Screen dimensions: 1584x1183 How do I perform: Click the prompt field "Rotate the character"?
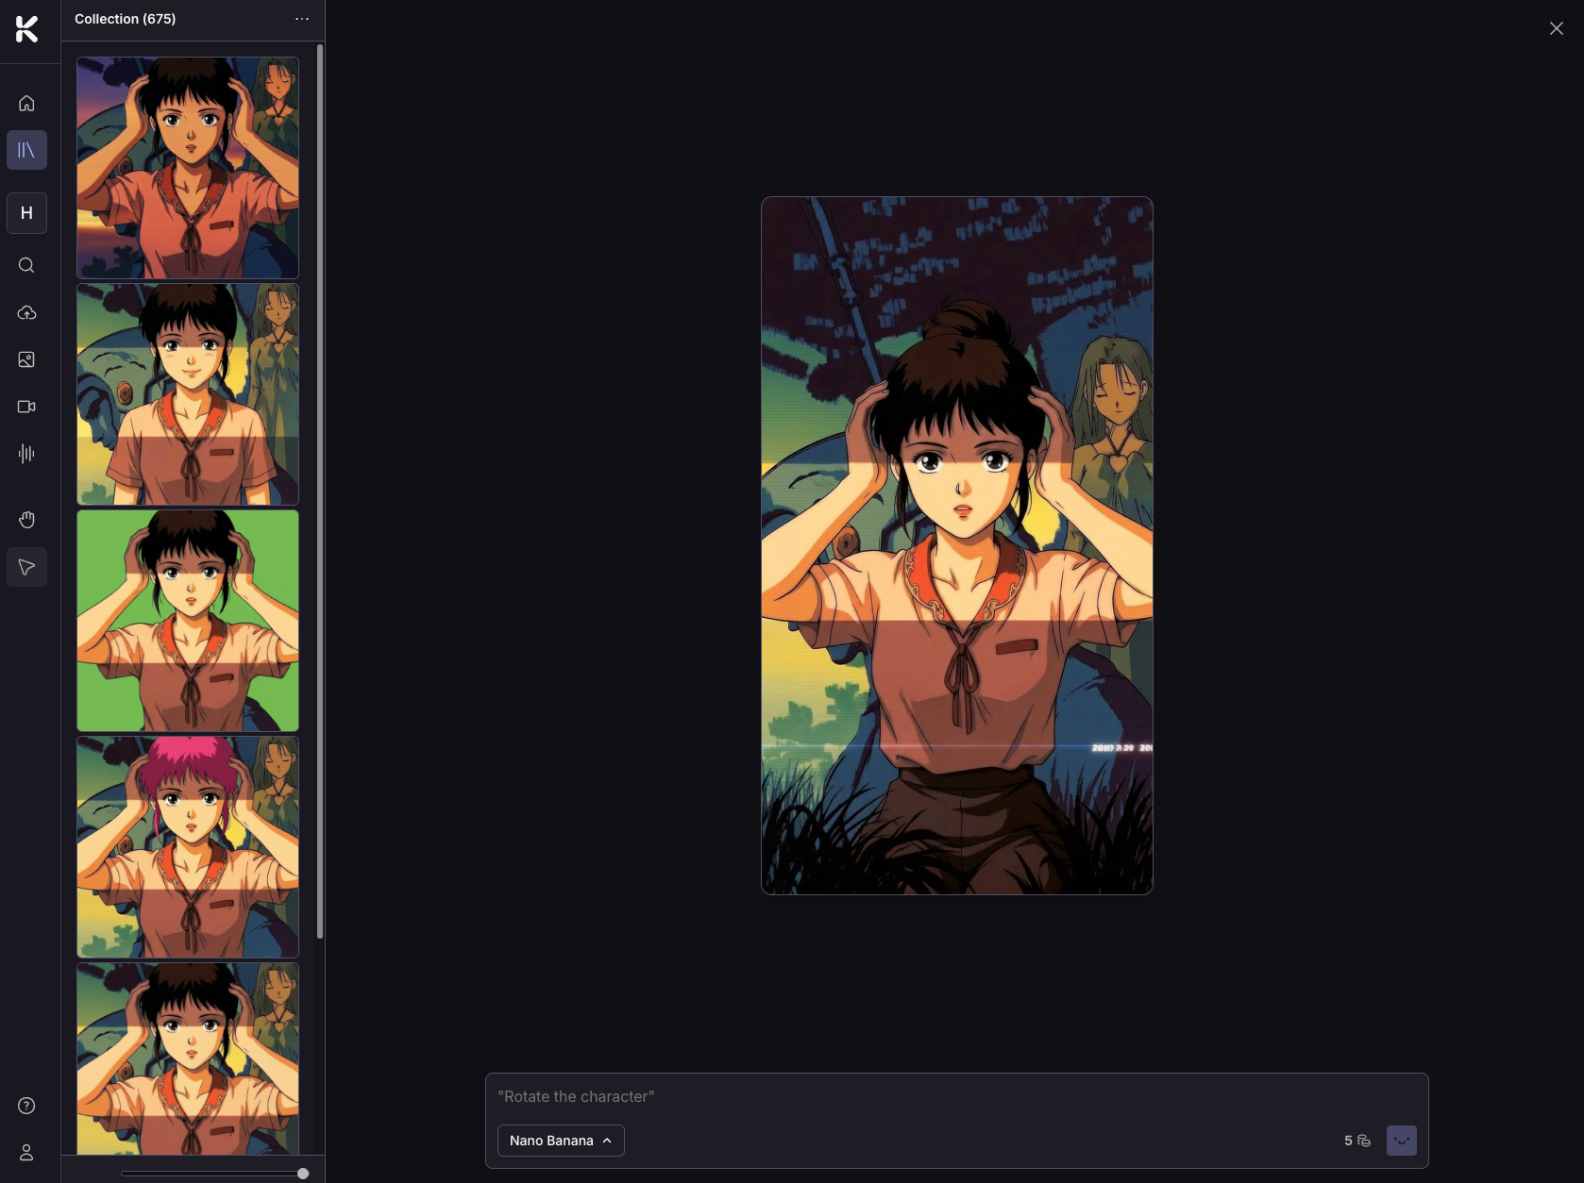[x=956, y=1096]
